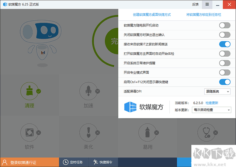Click the 易用 bottle icon

[x=147, y=132]
